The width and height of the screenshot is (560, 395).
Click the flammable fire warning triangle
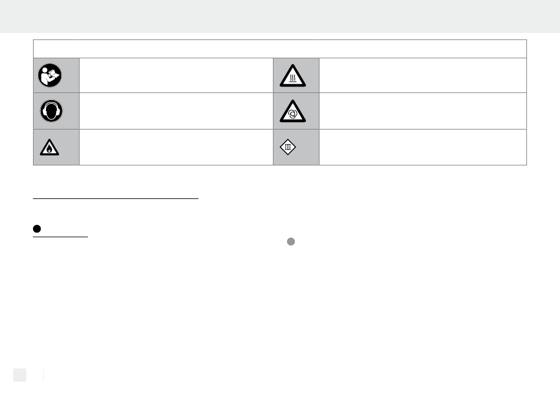pos(50,147)
